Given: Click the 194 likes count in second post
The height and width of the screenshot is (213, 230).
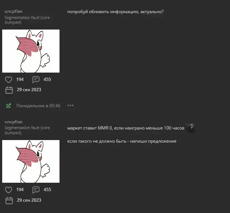Looking at the screenshot, I should coord(20,190).
